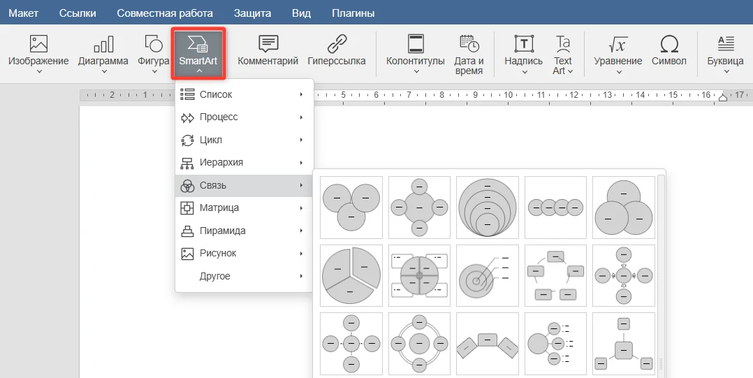The image size is (753, 378).
Task: Choose the three large overlapping circles layout
Action: click(x=624, y=207)
